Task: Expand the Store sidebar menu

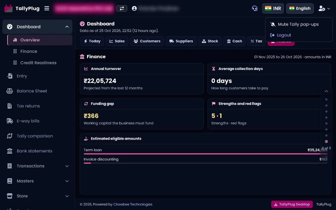Action: pyautogui.click(x=37, y=196)
